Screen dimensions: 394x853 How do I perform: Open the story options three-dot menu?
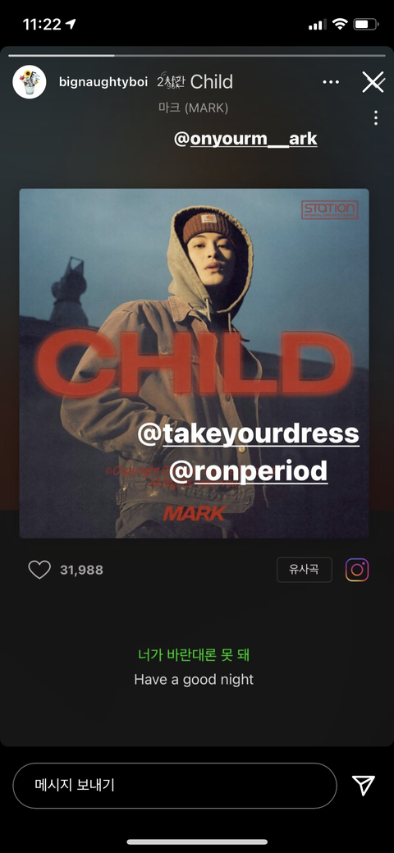pos(331,82)
